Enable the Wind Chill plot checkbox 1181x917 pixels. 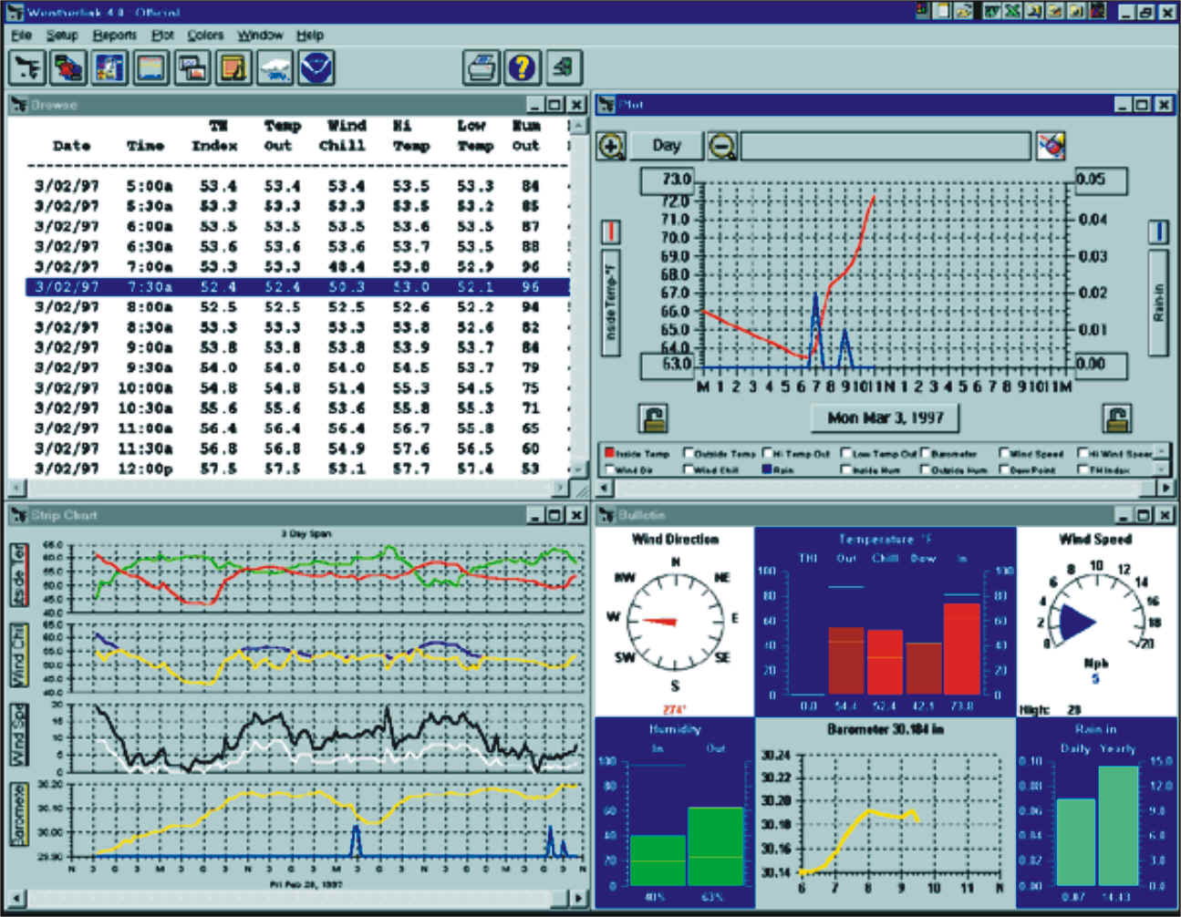point(689,469)
